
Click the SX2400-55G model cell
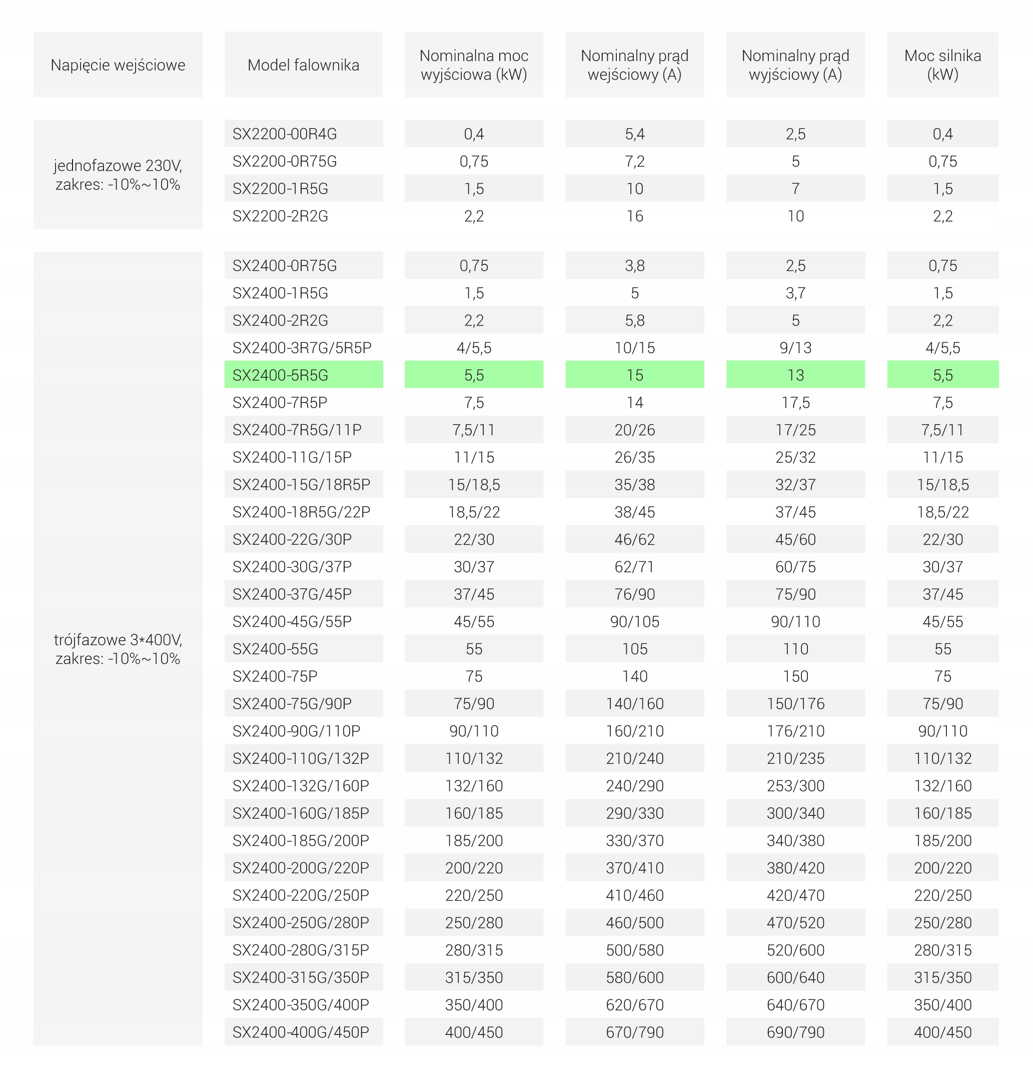303,649
